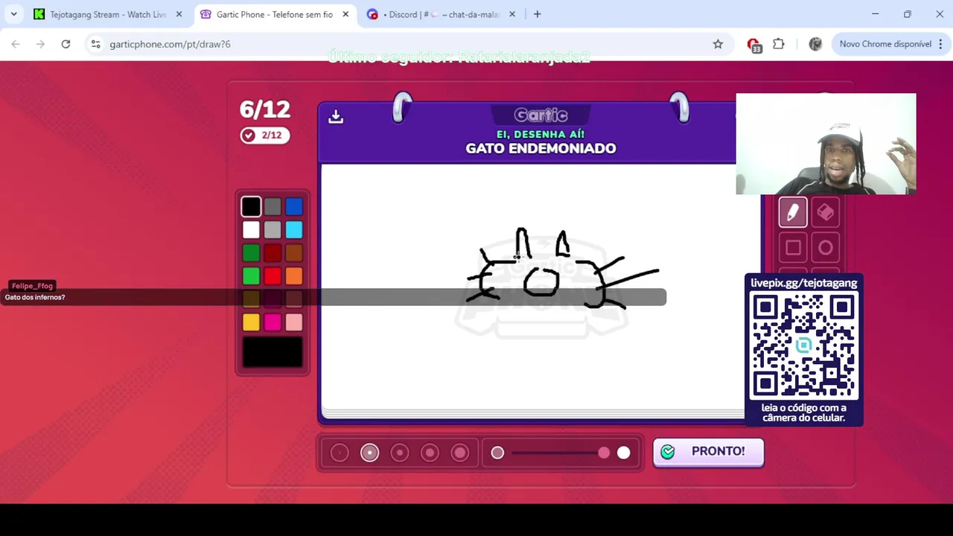Screen dimensions: 953x536
Task: Open the custom color picker box
Action: point(272,352)
